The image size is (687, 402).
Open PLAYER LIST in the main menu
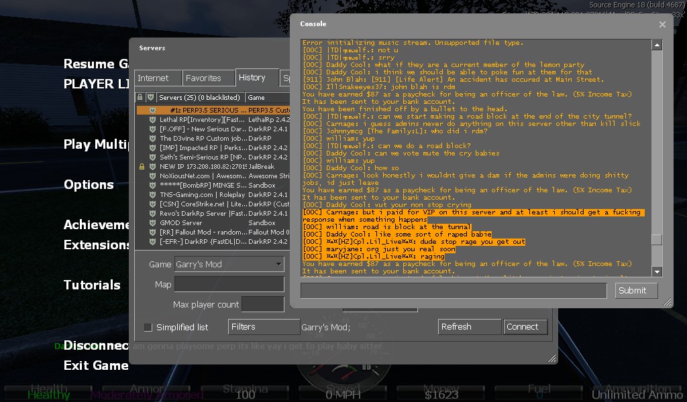(x=96, y=84)
